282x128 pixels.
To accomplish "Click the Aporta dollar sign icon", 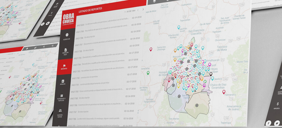I will (x=278, y=104).
